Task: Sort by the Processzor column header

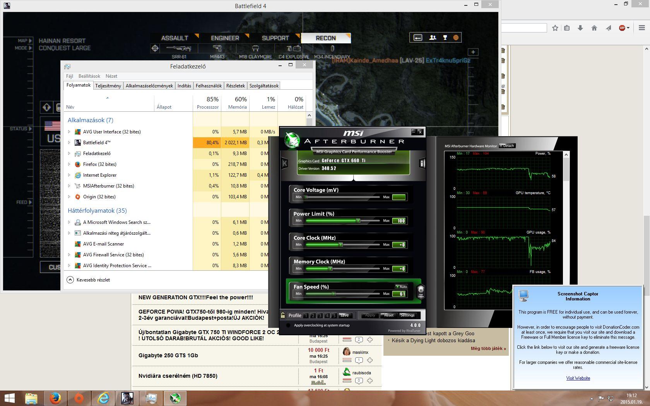Action: click(x=207, y=103)
